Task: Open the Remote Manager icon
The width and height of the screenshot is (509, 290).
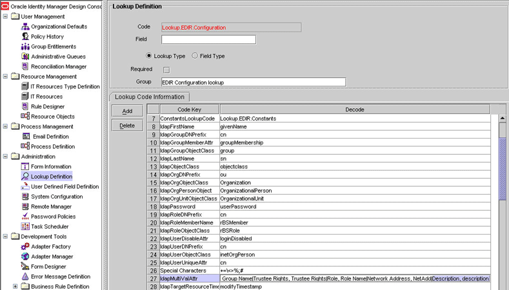Action: pos(25,206)
